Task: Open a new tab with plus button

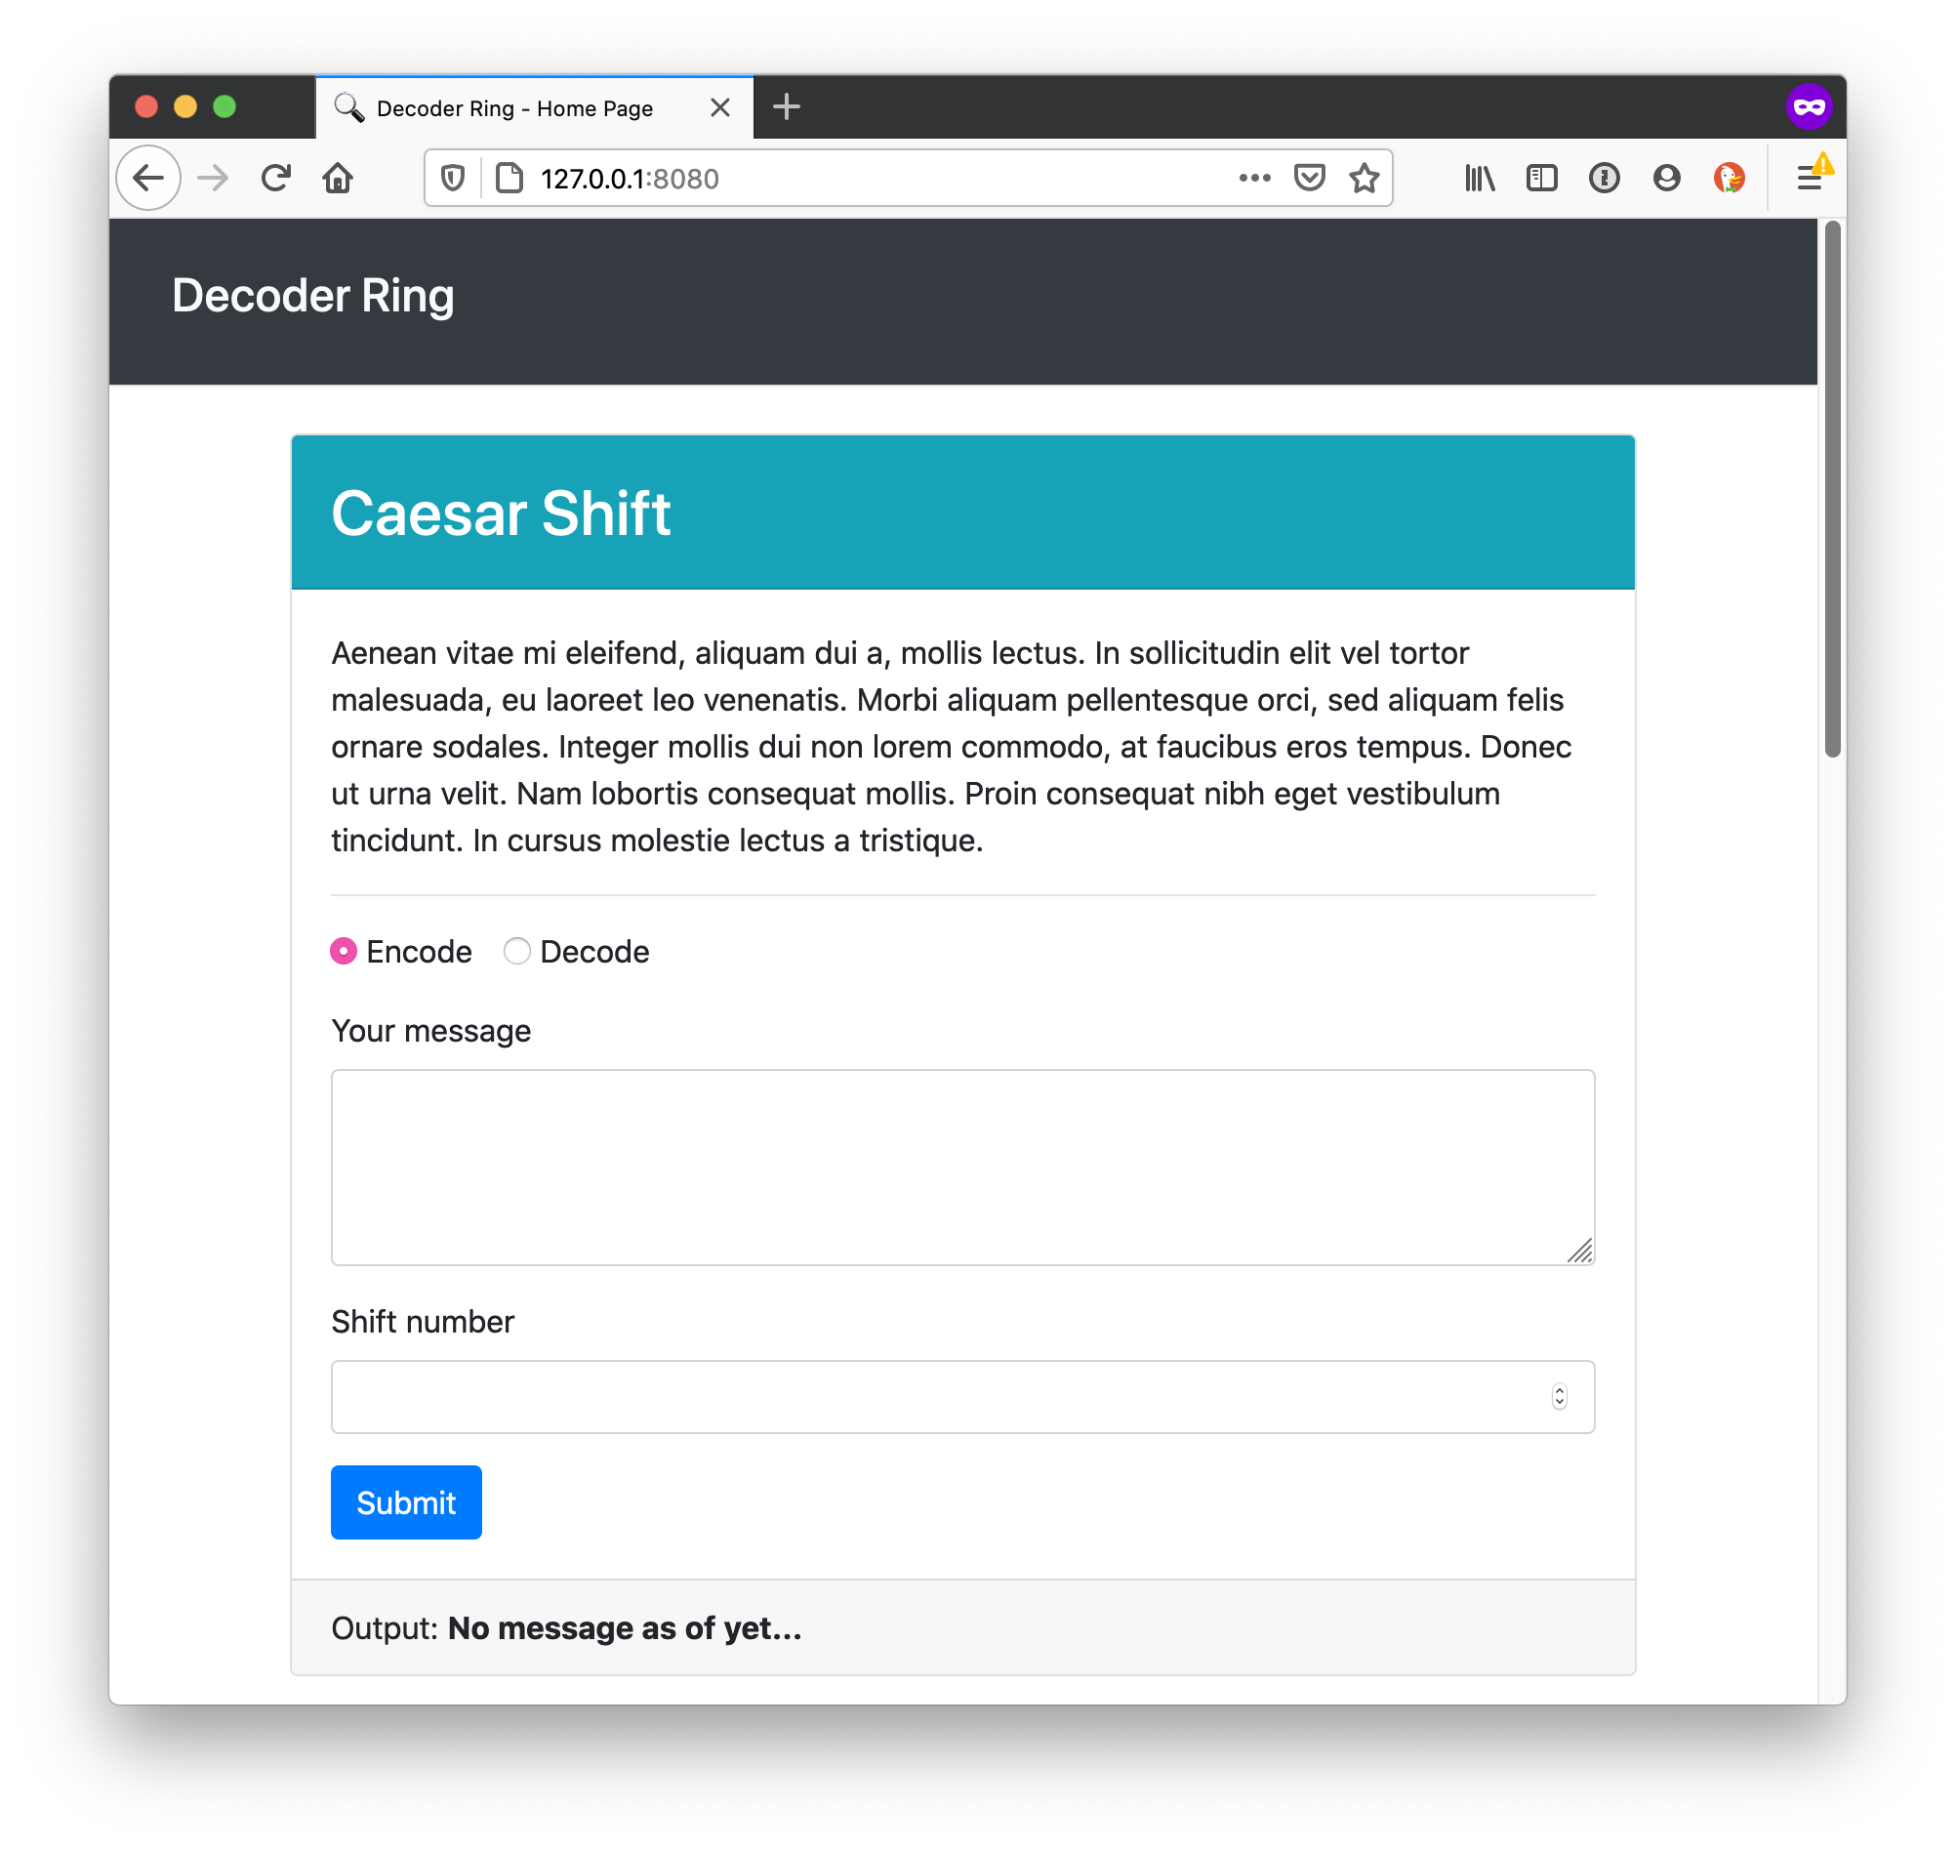Action: tap(787, 107)
